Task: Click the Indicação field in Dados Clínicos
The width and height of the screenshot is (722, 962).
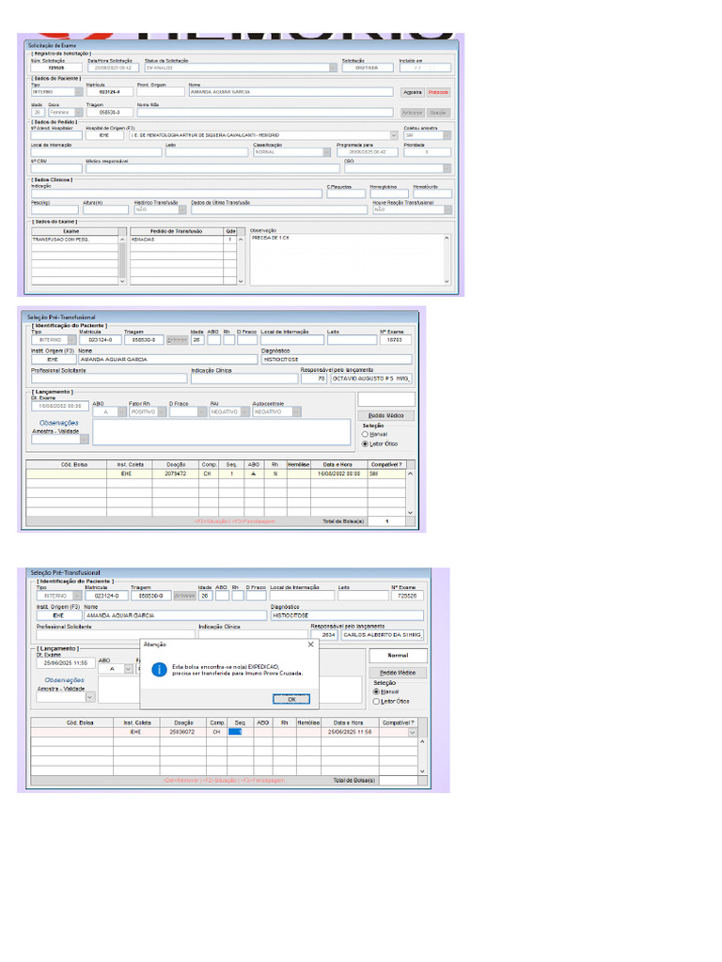Action: click(x=176, y=194)
